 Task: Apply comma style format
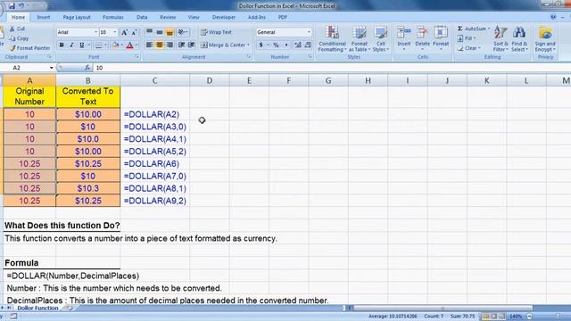point(286,45)
